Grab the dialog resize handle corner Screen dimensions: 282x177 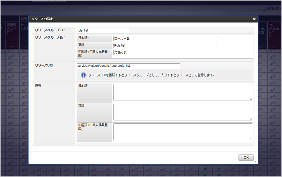(x=255, y=161)
